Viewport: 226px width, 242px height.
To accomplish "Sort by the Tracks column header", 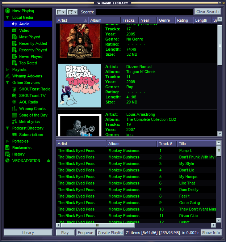I will [130, 20].
